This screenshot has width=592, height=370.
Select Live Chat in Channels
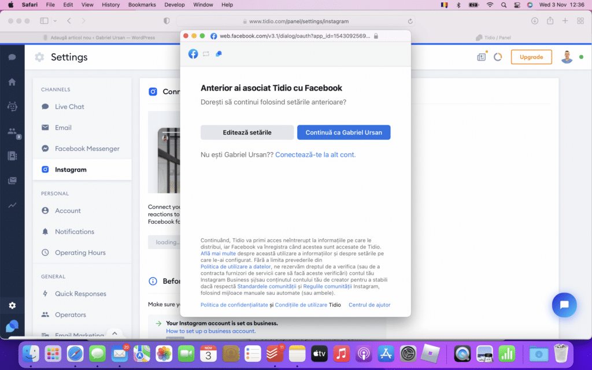82,106
